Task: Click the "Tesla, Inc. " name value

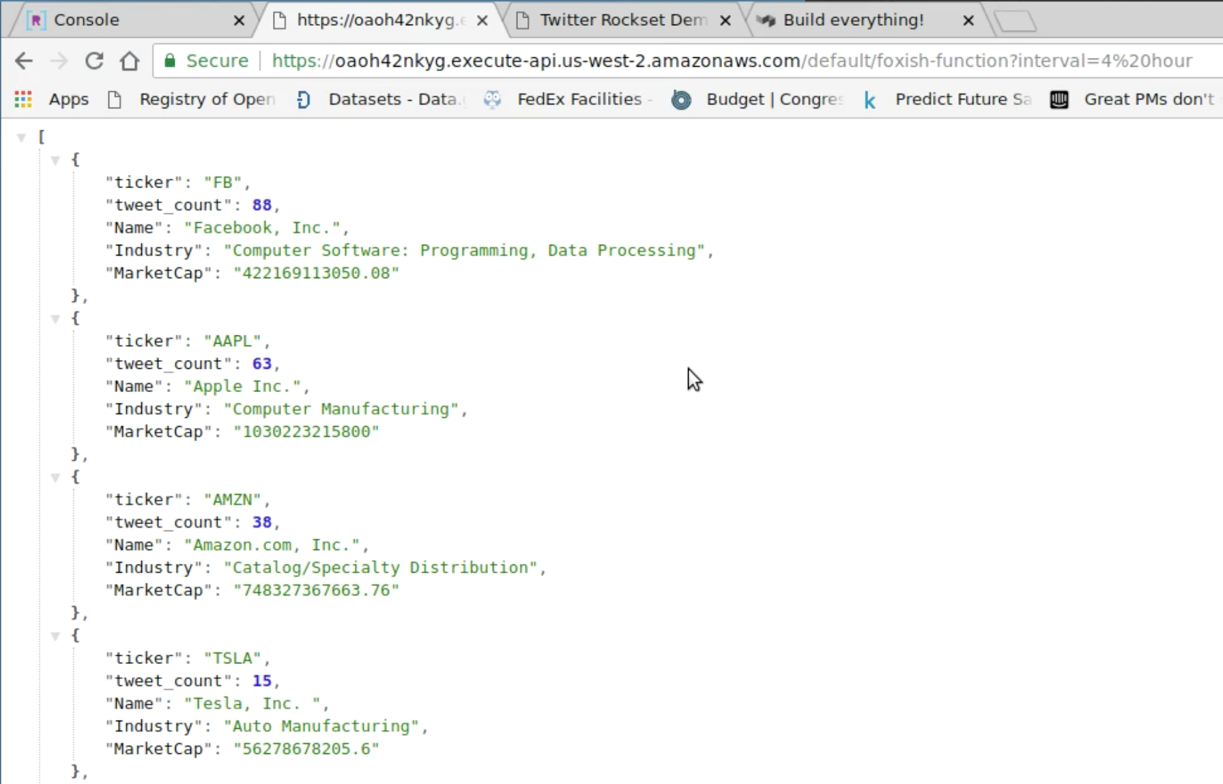Action: [x=253, y=704]
